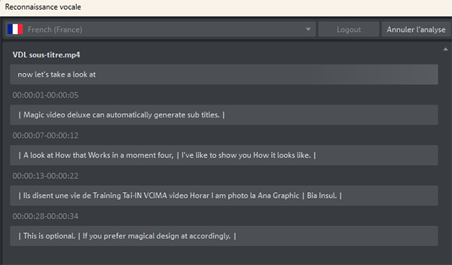This screenshot has height=265, width=452.
Task: Click "If you prefer magical design" segment
Action: pyautogui.click(x=131, y=236)
